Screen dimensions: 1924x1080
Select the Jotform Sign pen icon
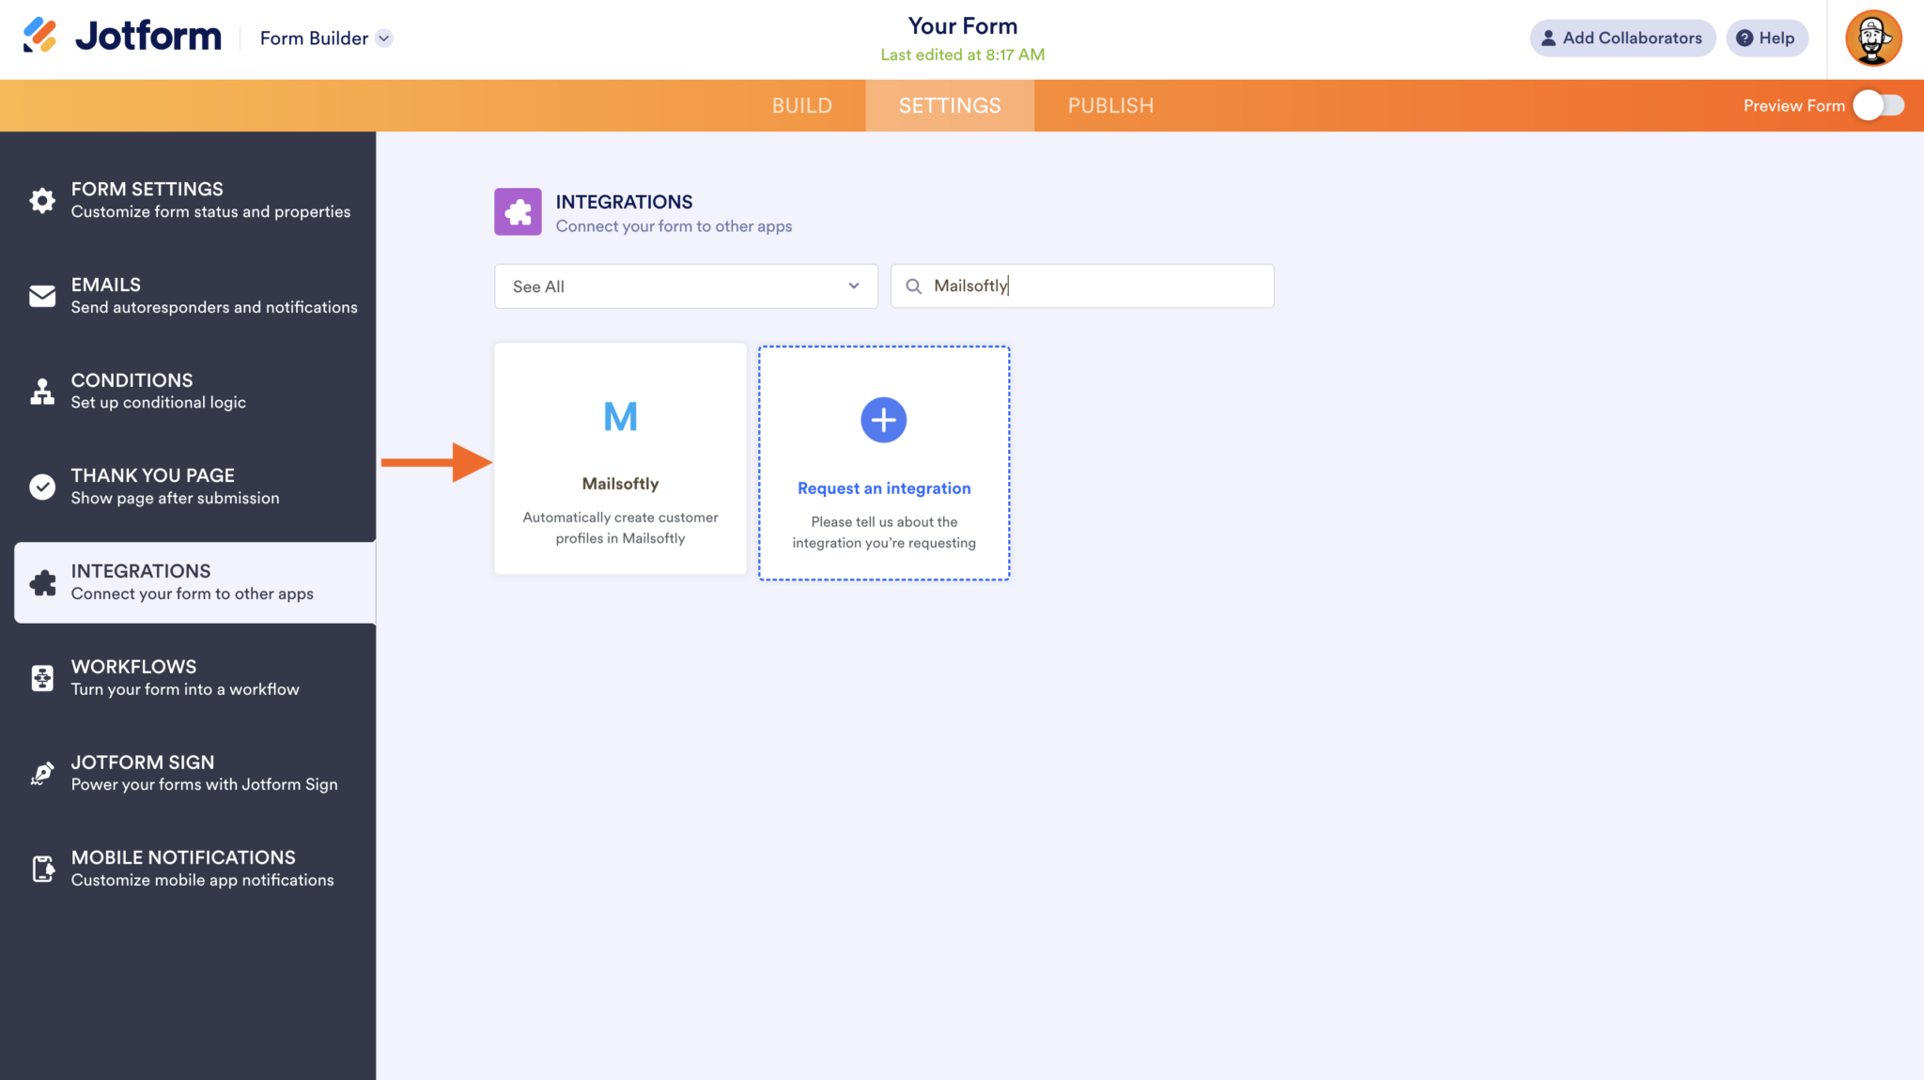(x=42, y=773)
